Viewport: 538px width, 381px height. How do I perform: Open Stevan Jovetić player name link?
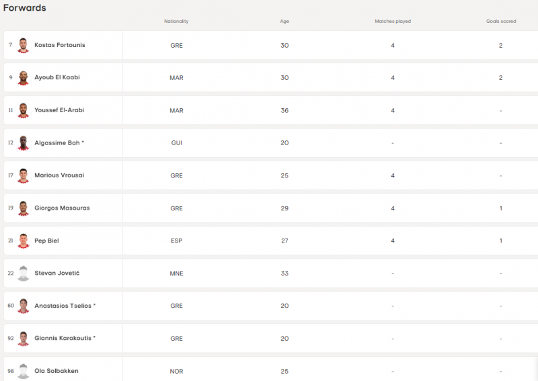click(57, 273)
